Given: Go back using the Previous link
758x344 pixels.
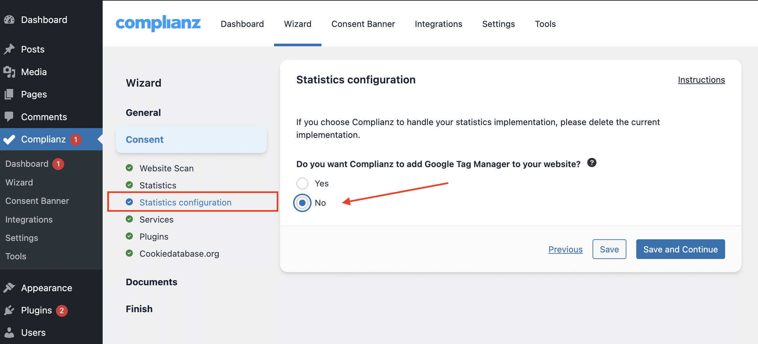Looking at the screenshot, I should pos(565,249).
